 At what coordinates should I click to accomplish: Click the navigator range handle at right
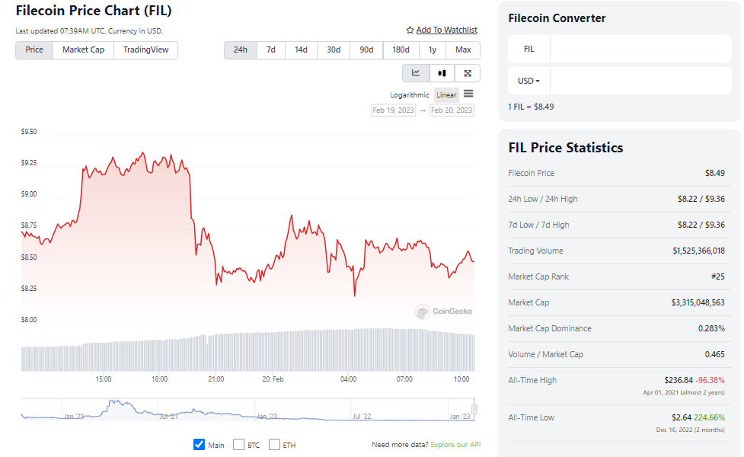(x=474, y=409)
